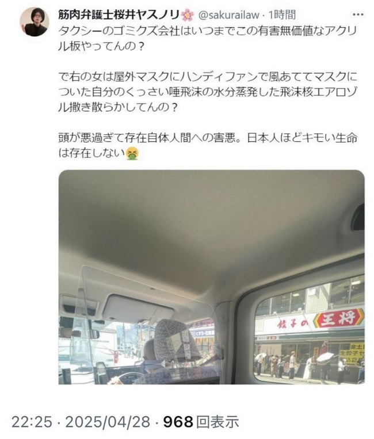374x439 pixels.
Task: Click the last paragraph starting with 頭が悪過ぎて
Action: pyautogui.click(x=208, y=145)
